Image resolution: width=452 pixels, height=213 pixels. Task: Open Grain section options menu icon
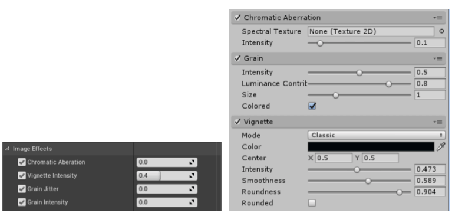pyautogui.click(x=438, y=58)
